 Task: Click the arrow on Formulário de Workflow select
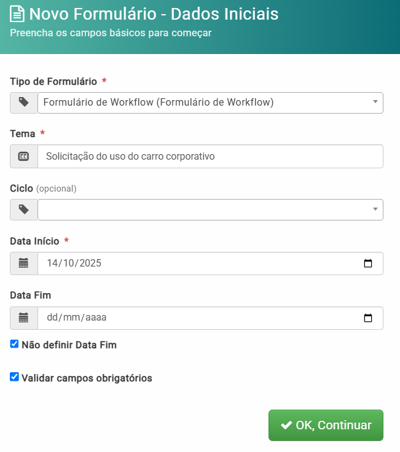click(375, 102)
